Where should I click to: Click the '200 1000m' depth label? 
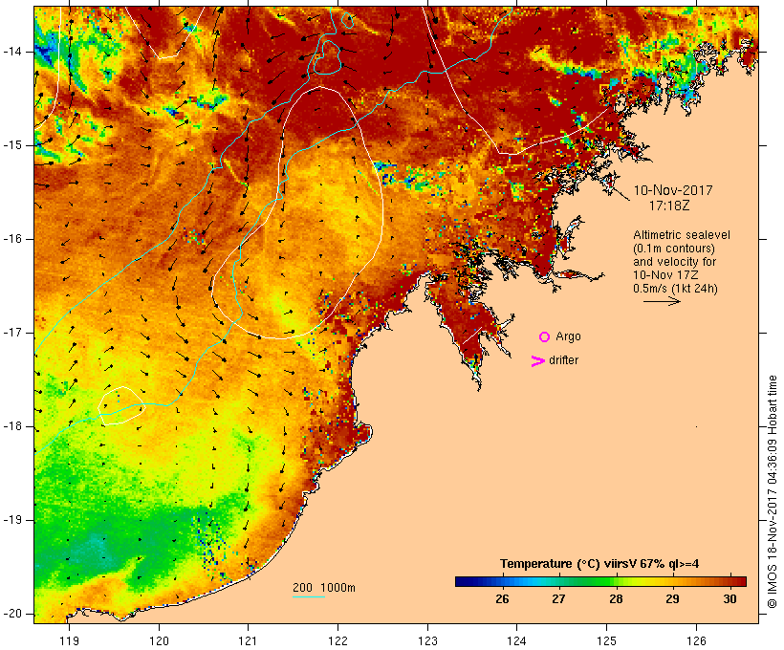click(324, 588)
